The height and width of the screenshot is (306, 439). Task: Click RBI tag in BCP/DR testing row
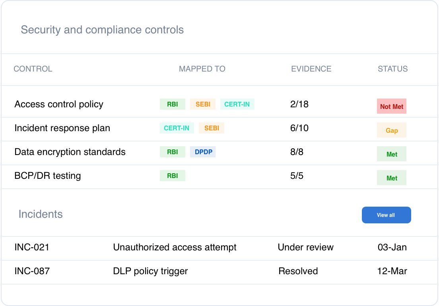(172, 176)
